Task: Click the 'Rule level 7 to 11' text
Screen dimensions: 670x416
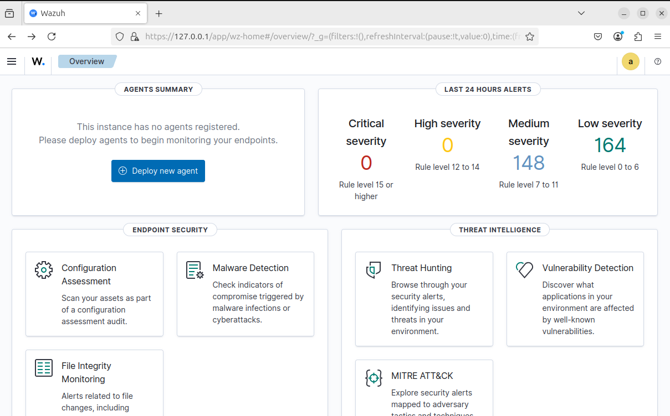Action: click(529, 185)
